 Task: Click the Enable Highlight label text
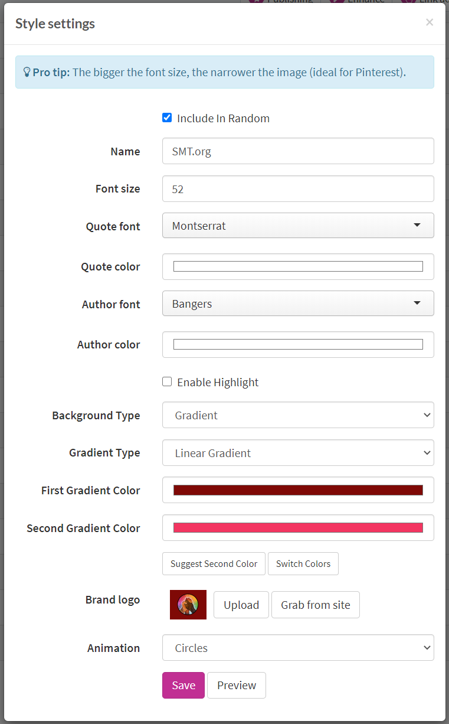click(218, 382)
